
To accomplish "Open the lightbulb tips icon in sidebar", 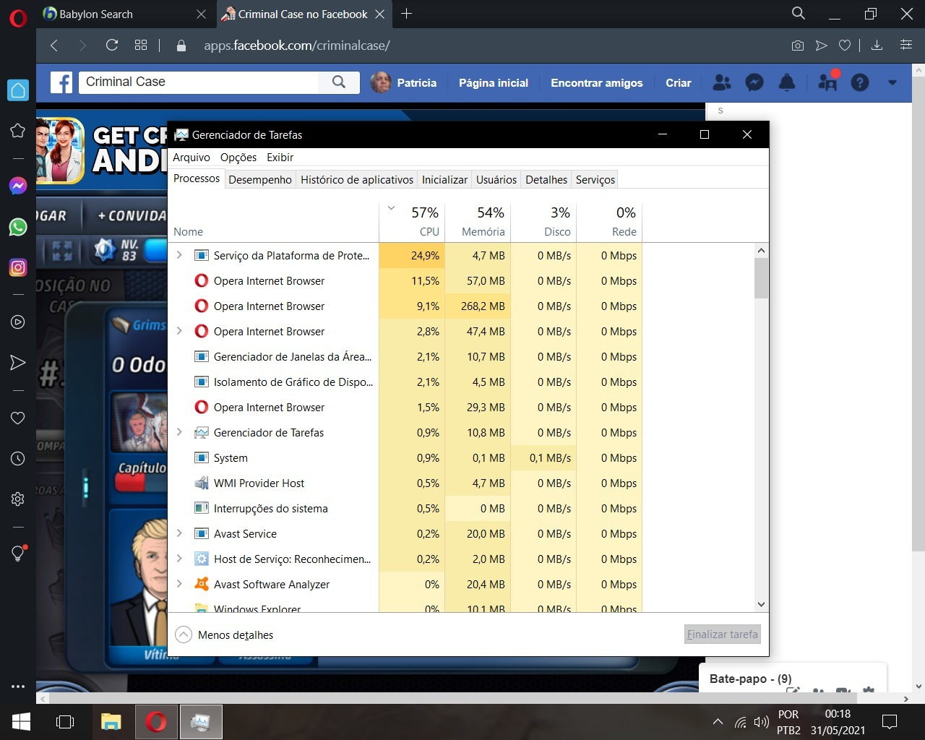I will 18,554.
